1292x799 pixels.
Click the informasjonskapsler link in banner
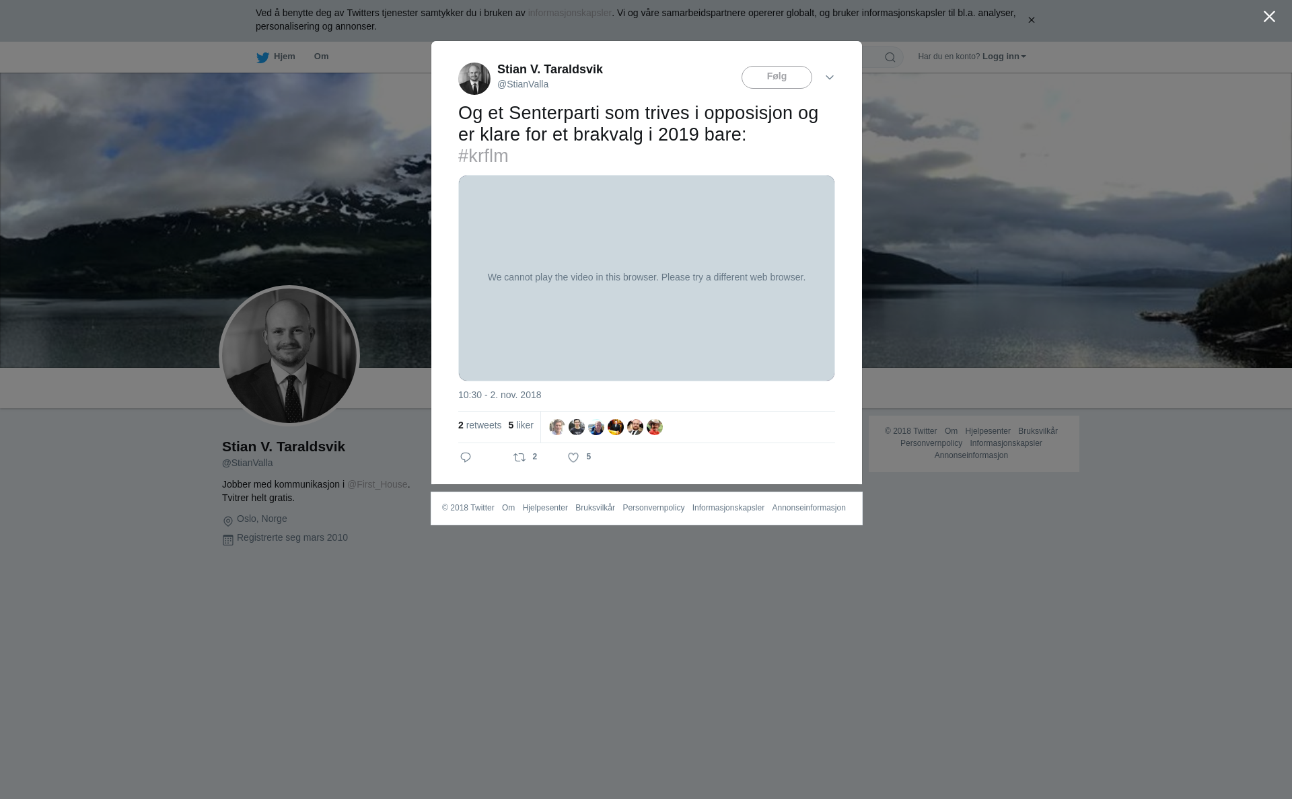[569, 13]
